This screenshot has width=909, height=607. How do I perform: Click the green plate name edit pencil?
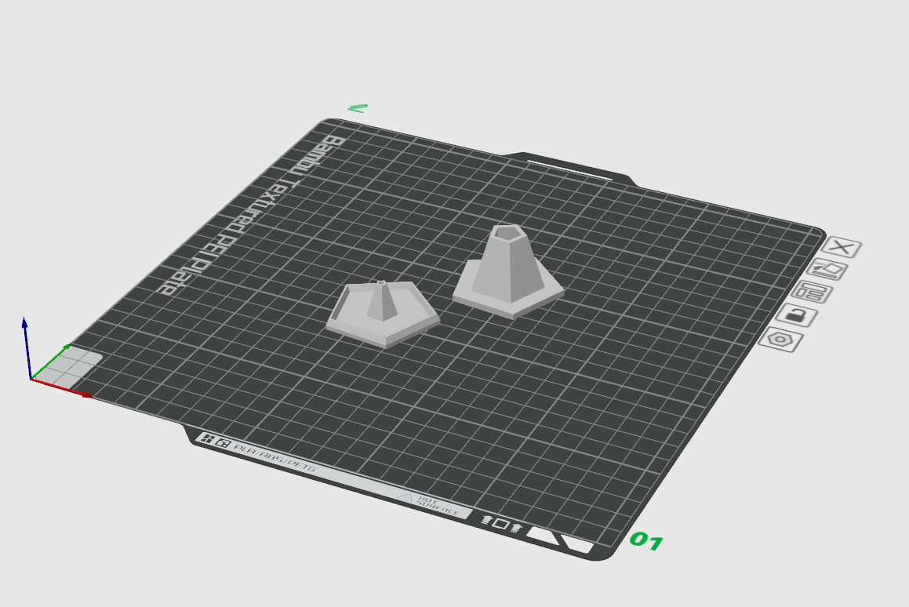(358, 108)
